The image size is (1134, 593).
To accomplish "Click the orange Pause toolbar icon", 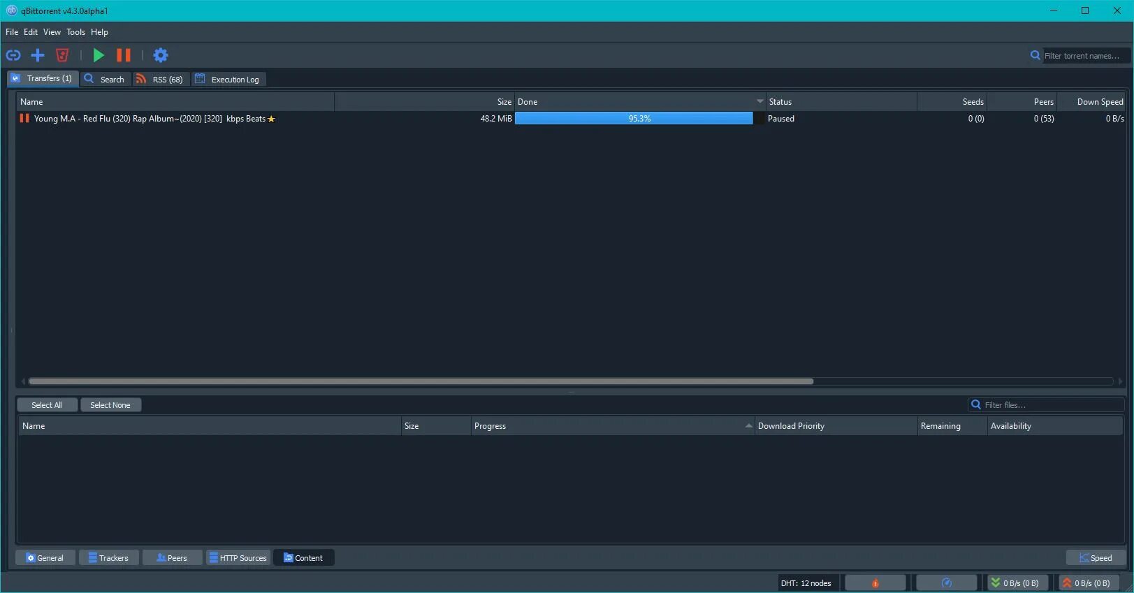I will click(x=124, y=55).
